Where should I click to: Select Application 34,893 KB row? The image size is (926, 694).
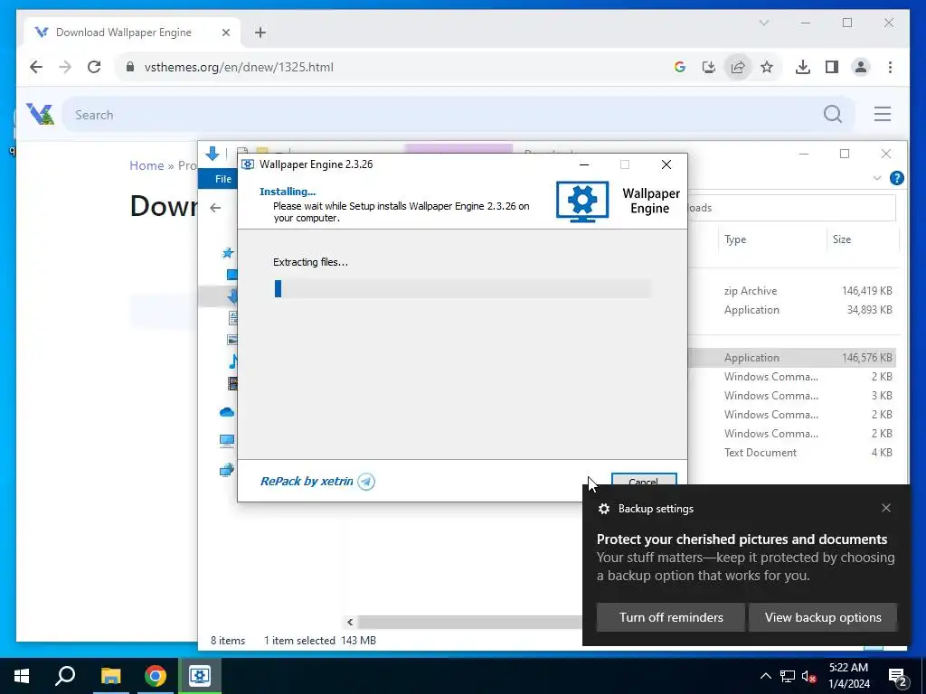click(794, 310)
